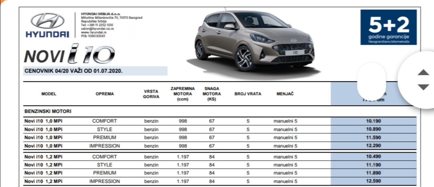The height and width of the screenshot is (187, 434).
Task: Tap the scroll-down arrow on the scroll handle
Action: click(423, 87)
